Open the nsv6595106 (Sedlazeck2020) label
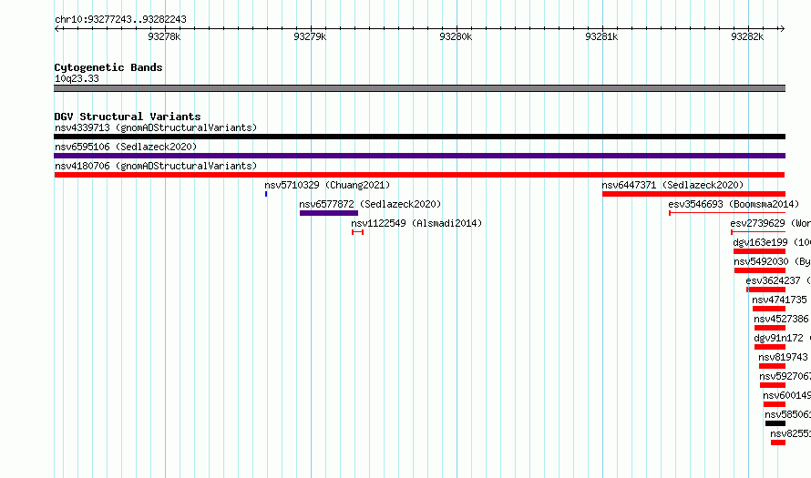The width and height of the screenshot is (811, 478). (x=126, y=147)
